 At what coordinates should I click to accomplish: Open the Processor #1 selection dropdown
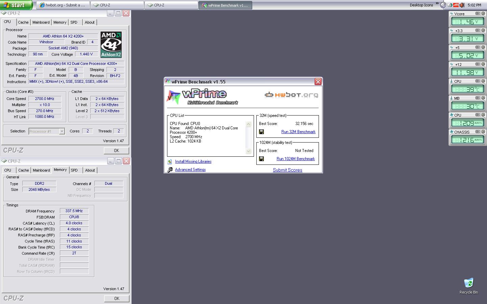point(62,131)
